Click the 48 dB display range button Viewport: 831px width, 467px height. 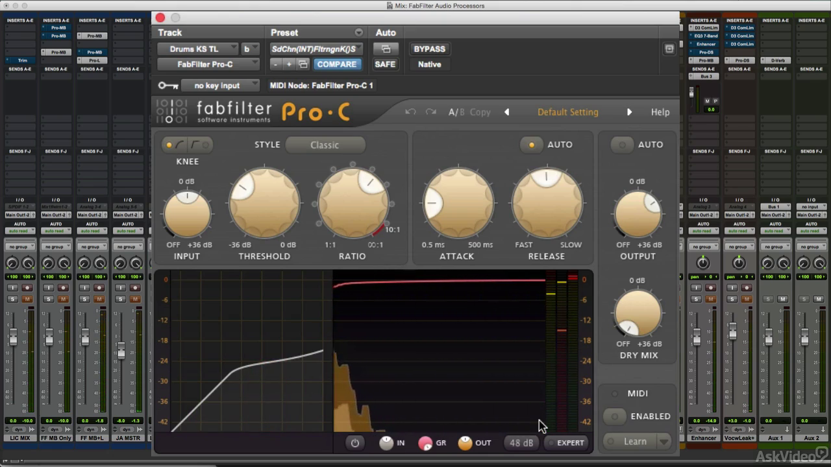[521, 443]
